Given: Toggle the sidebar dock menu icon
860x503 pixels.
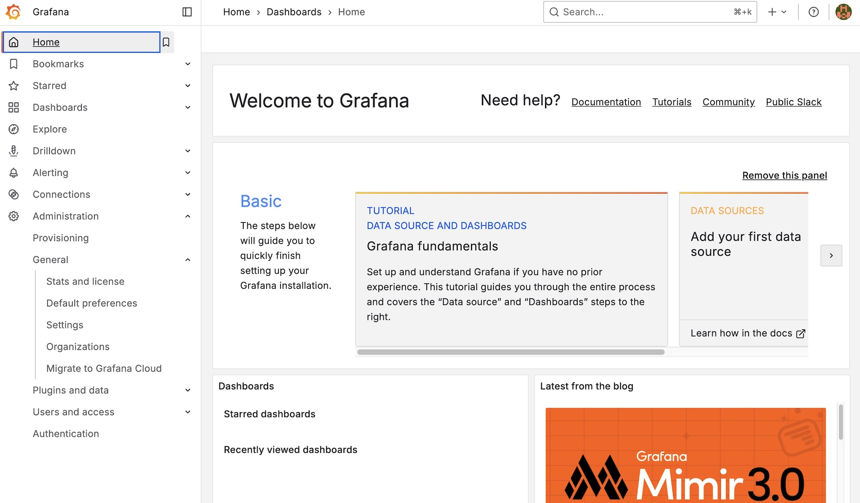Looking at the screenshot, I should 187,12.
